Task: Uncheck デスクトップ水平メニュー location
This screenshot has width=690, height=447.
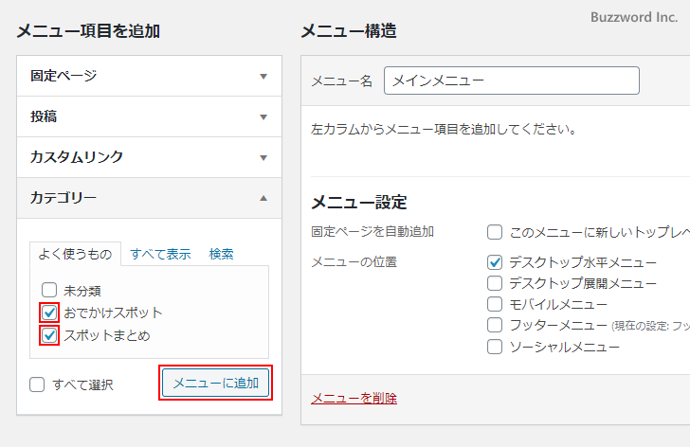Action: coord(495,262)
